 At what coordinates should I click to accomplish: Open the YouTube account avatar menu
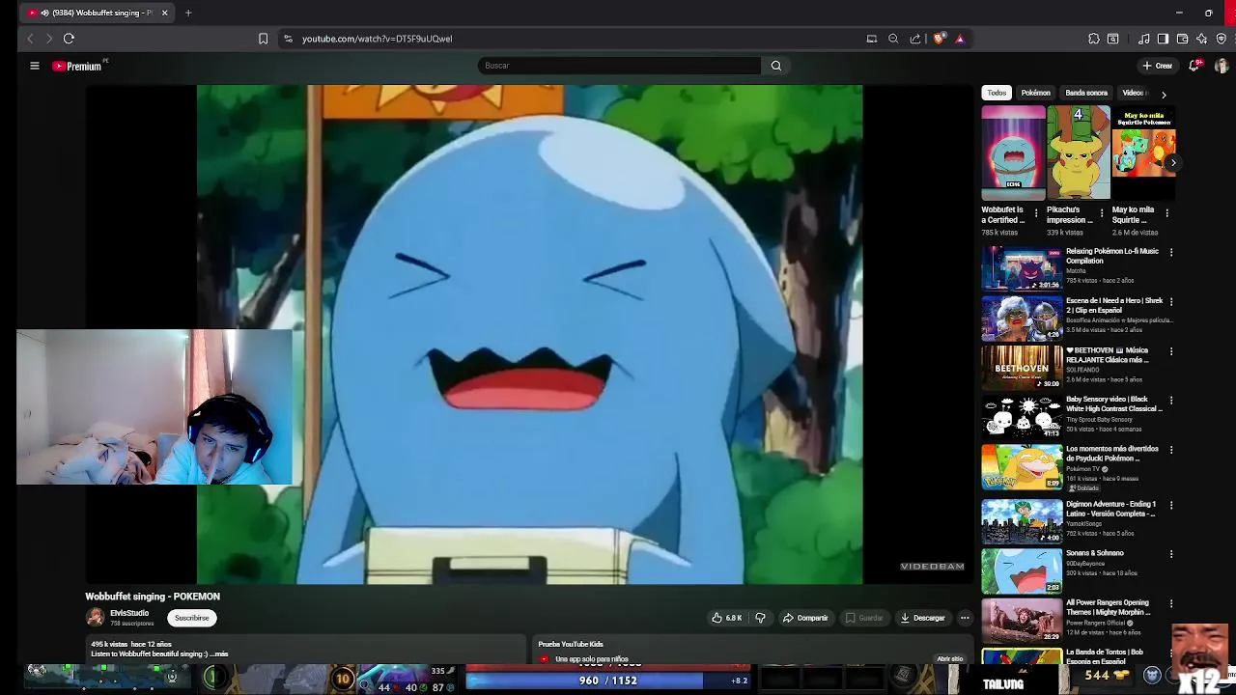pos(1222,66)
